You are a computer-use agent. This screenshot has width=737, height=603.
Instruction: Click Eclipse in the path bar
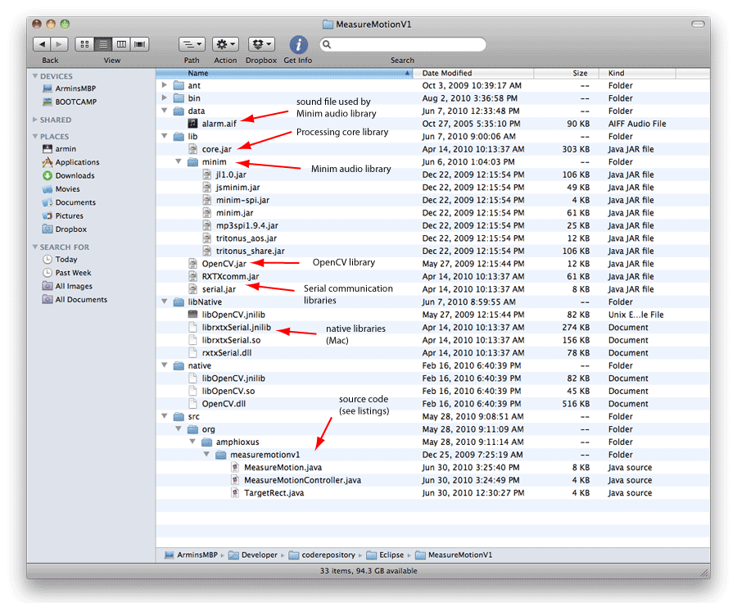(386, 555)
